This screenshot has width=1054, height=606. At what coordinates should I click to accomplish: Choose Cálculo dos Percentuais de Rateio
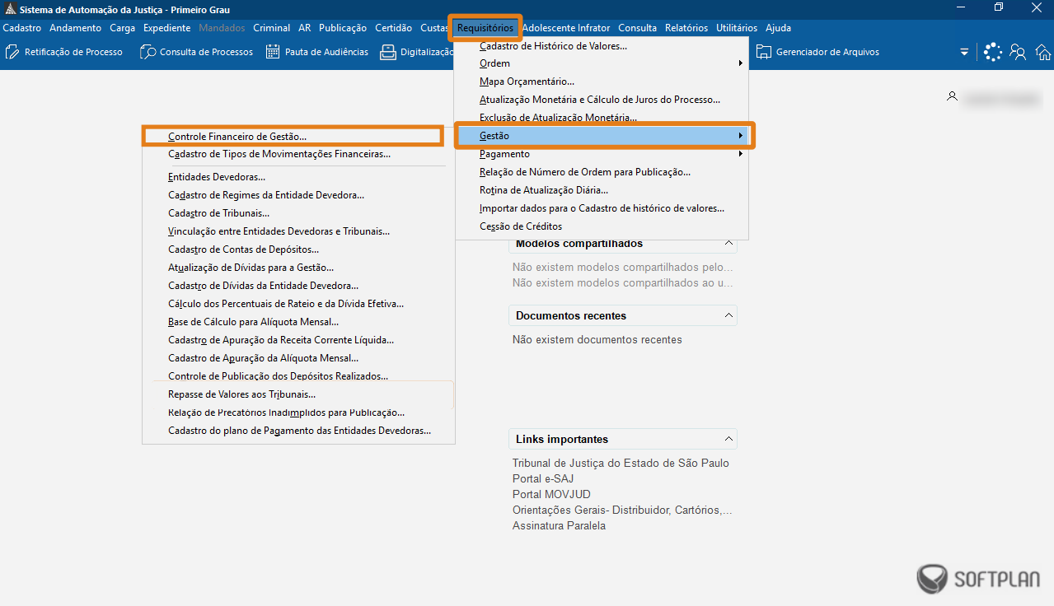[x=298, y=304]
